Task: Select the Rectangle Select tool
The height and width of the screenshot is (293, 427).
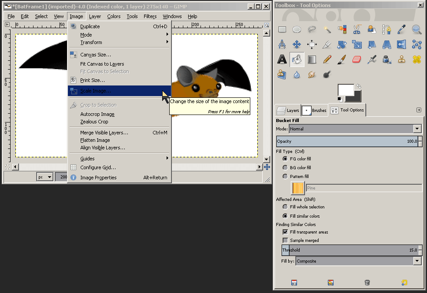Action: pyautogui.click(x=282, y=30)
